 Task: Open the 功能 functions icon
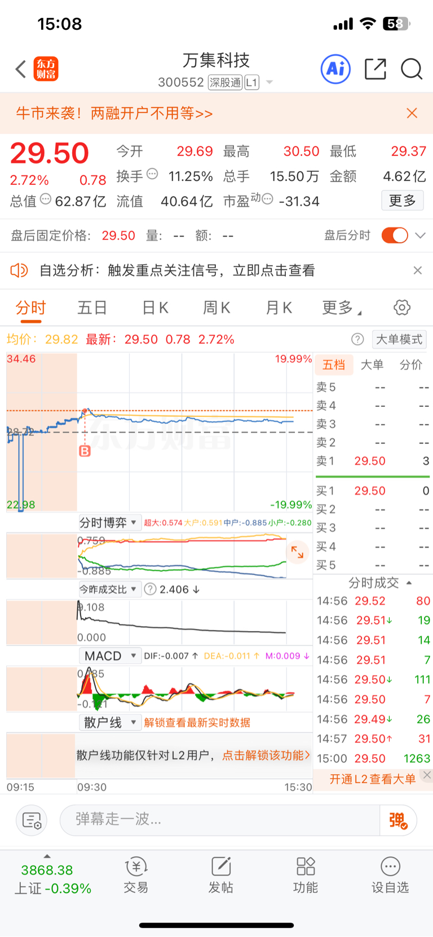tap(306, 875)
